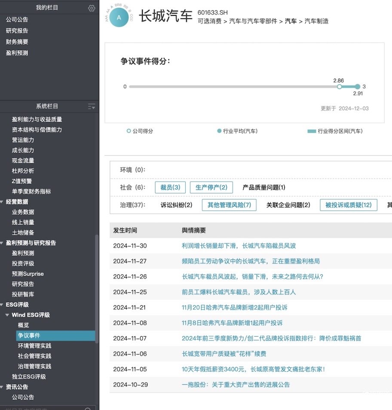Open news 频陷员工劳动争议中的长城汽车
The height and width of the screenshot is (410, 392).
(251, 261)
